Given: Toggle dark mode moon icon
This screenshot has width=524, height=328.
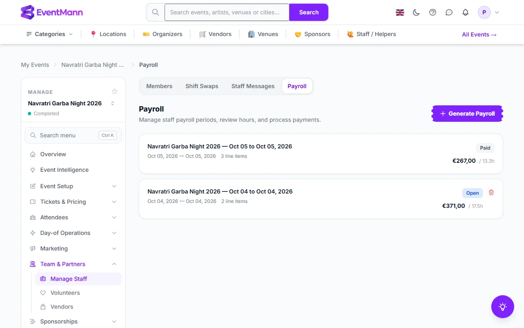Looking at the screenshot, I should click(x=416, y=12).
